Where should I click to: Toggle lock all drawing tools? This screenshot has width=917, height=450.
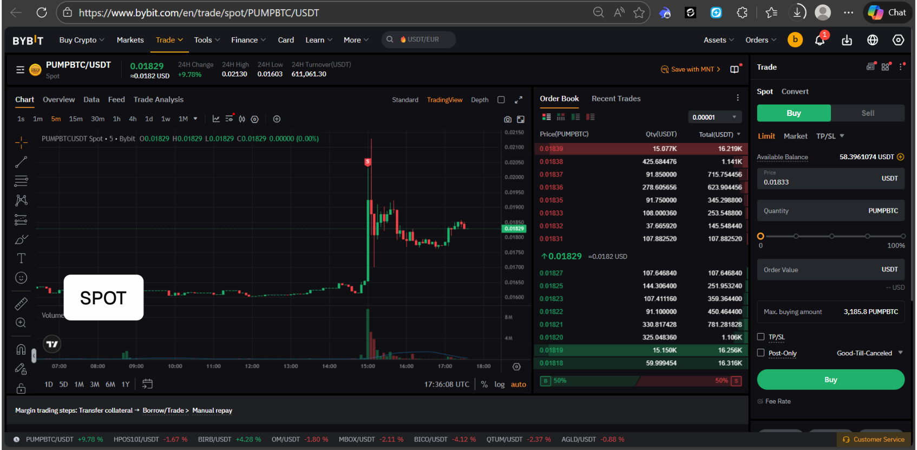click(x=21, y=388)
